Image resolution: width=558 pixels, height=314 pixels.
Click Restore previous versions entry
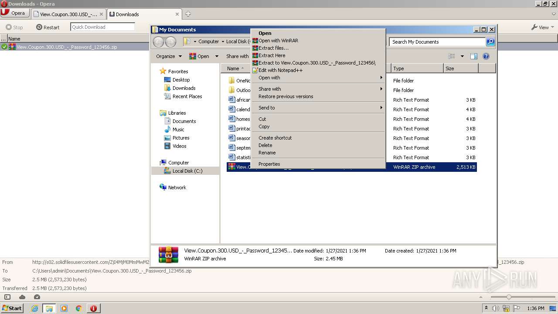[318, 96]
